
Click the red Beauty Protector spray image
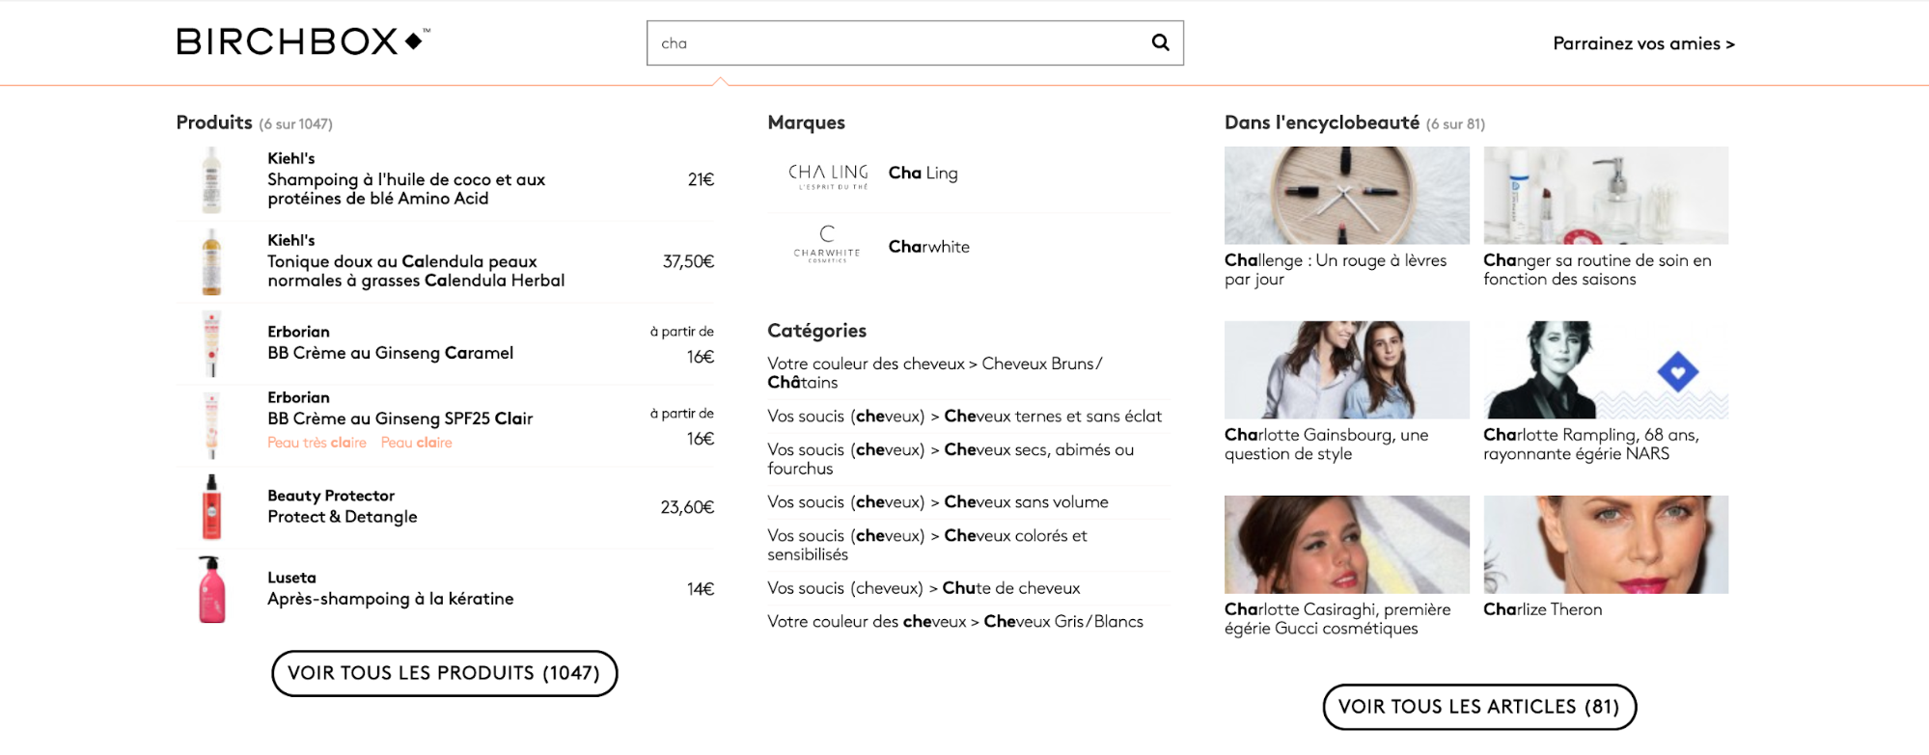[x=211, y=507]
